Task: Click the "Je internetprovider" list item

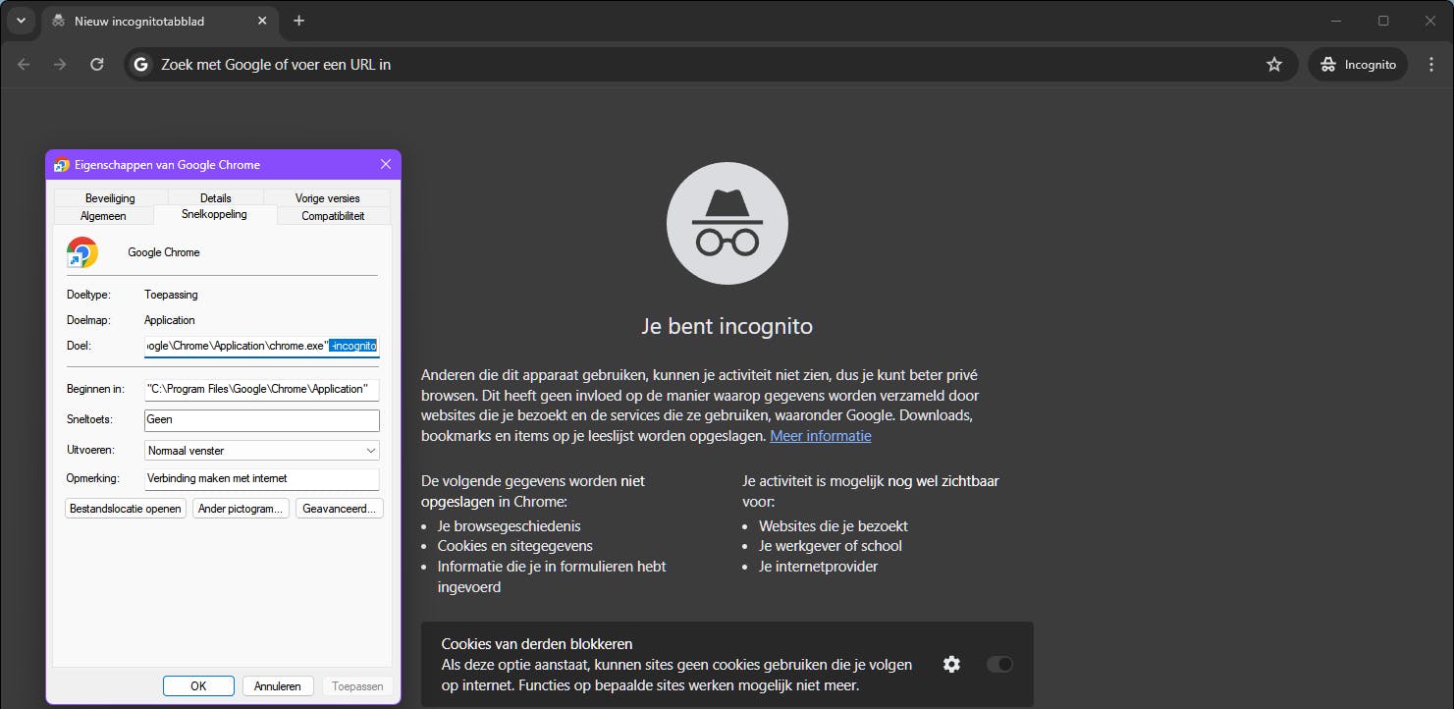Action: (819, 567)
